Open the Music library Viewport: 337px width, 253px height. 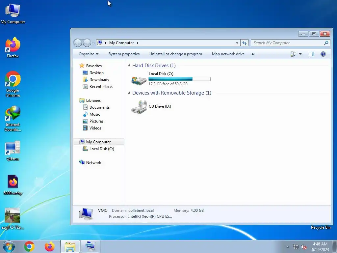94,114
